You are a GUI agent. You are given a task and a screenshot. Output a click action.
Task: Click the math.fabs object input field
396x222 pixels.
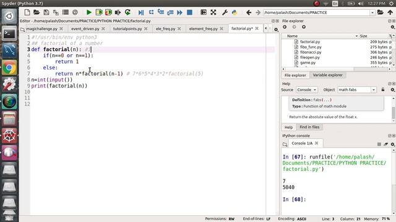tap(354, 89)
